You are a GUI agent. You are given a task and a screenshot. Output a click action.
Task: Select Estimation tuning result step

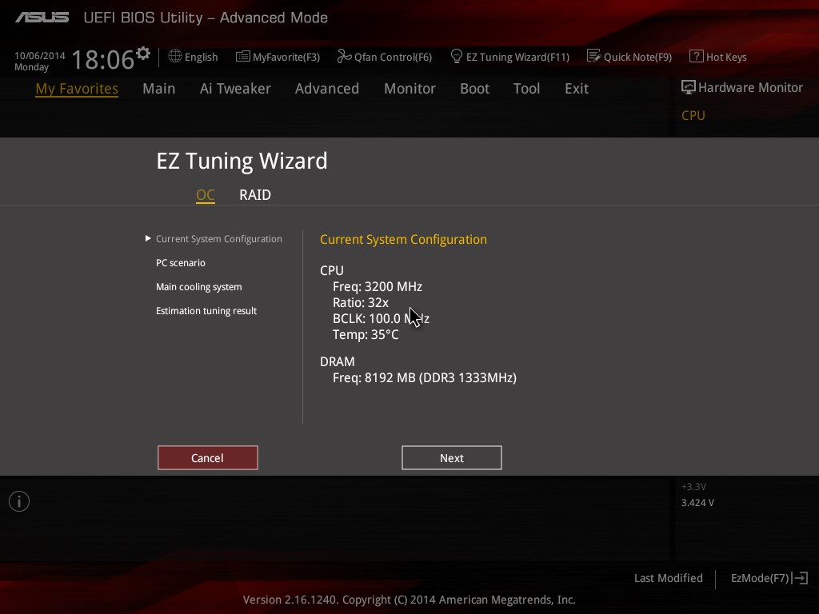(x=206, y=311)
